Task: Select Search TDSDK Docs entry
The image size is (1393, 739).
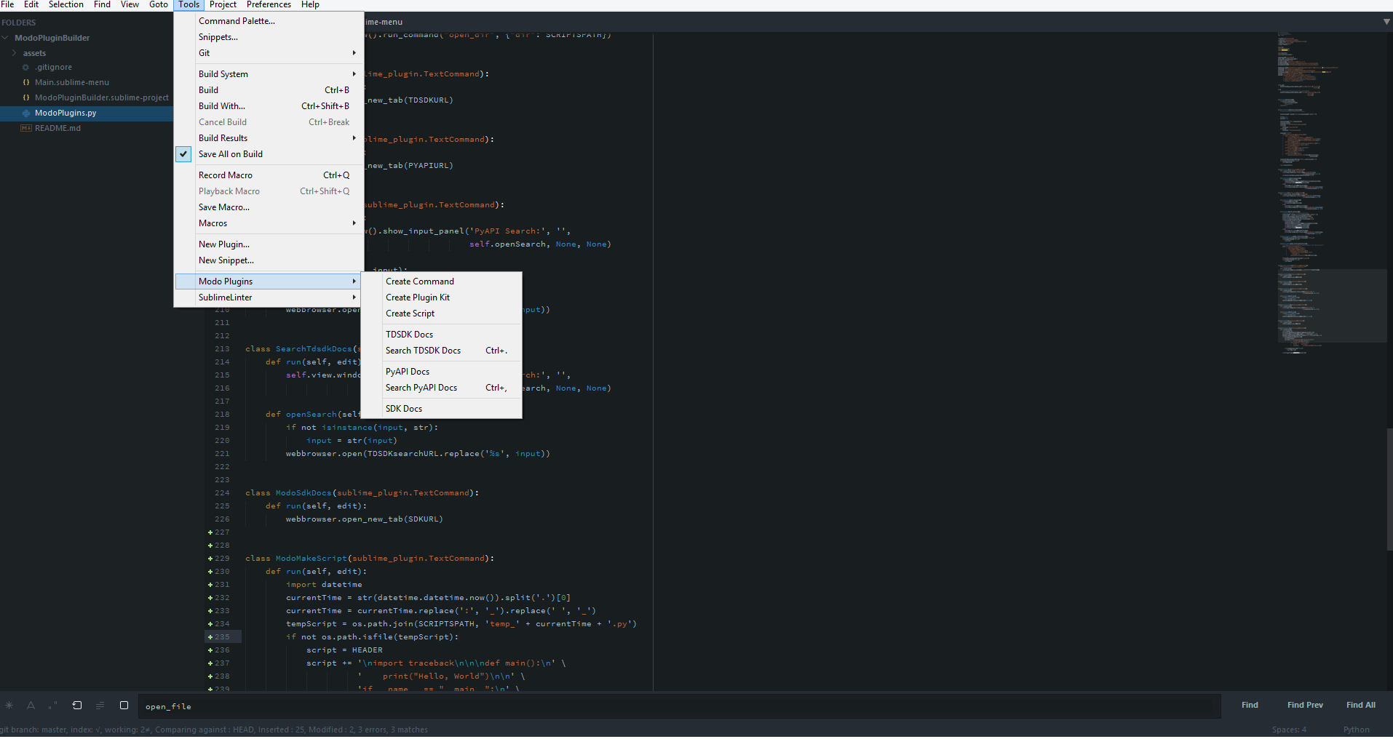Action: [441, 351]
